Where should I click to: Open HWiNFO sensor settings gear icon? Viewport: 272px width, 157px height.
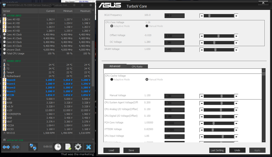[x=78, y=147]
